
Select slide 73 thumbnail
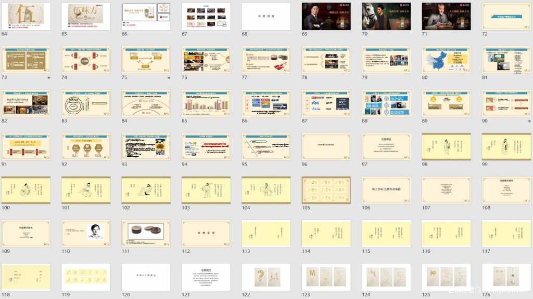coord(26,60)
